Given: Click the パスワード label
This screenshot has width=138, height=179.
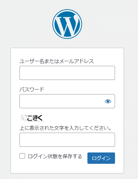Looking at the screenshot, I should tap(32, 89).
